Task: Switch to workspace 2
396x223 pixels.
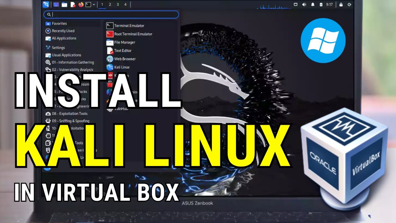Action: coord(110,5)
